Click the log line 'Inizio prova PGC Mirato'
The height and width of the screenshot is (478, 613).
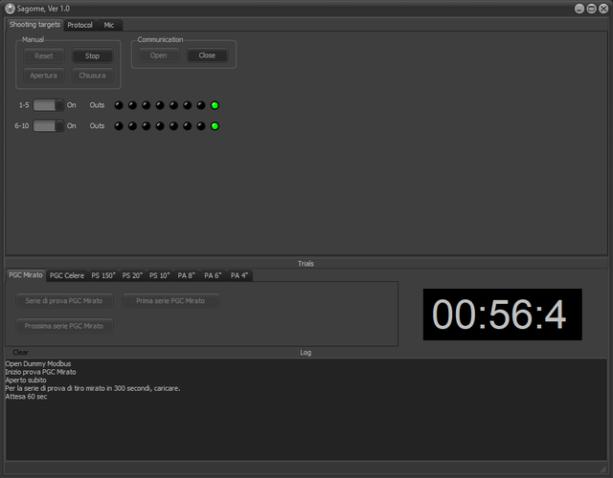[40, 372]
